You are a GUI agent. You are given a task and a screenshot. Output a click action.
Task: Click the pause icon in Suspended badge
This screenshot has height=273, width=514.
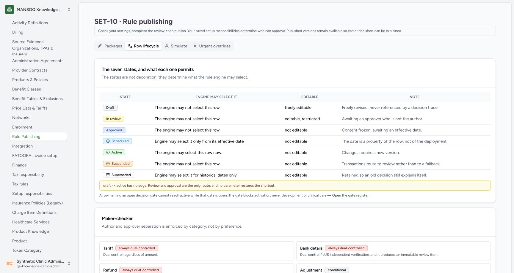point(108,164)
